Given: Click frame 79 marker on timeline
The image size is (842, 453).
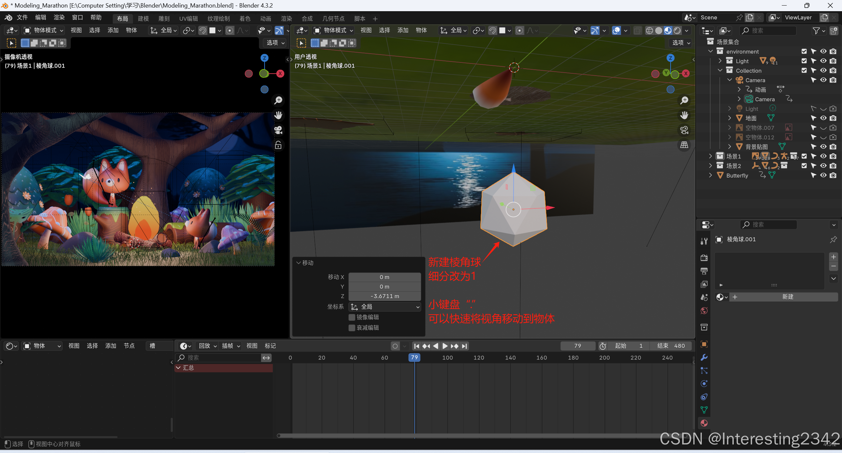Looking at the screenshot, I should (x=414, y=357).
